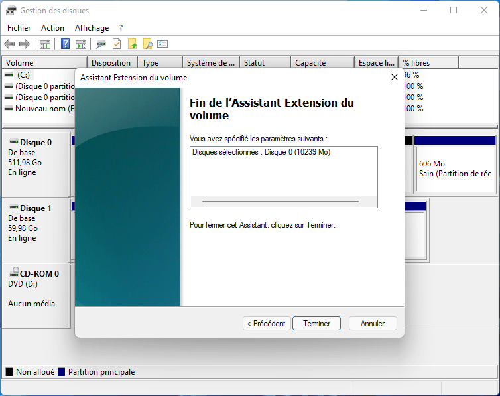Click the folder with magnifier icon
Image resolution: width=500 pixels, height=396 pixels.
148,44
